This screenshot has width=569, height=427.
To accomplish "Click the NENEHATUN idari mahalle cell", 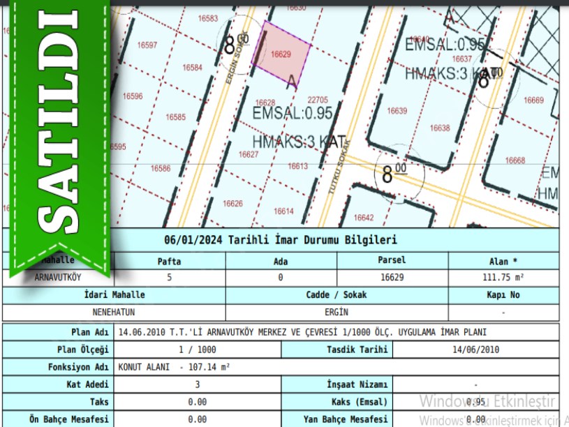I will pyautogui.click(x=114, y=313).
